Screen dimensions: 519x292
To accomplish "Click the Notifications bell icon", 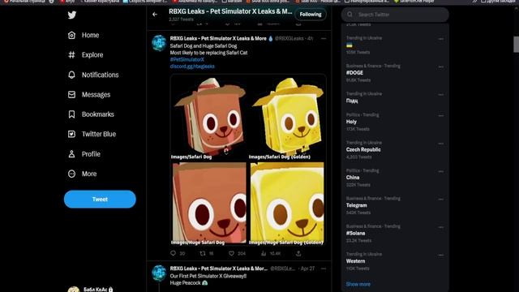I will (71, 75).
